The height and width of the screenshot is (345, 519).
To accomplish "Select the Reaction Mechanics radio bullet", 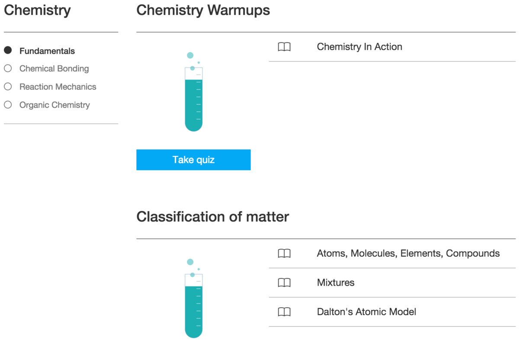I will [8, 87].
